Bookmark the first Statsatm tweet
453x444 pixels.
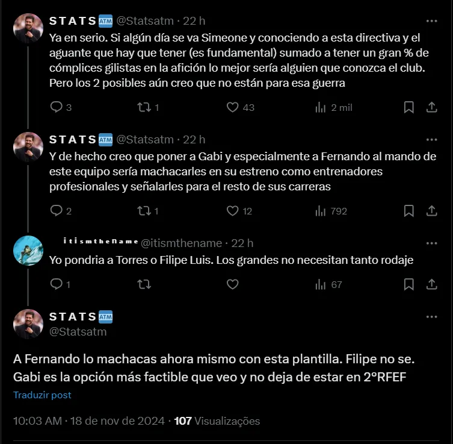pos(408,107)
